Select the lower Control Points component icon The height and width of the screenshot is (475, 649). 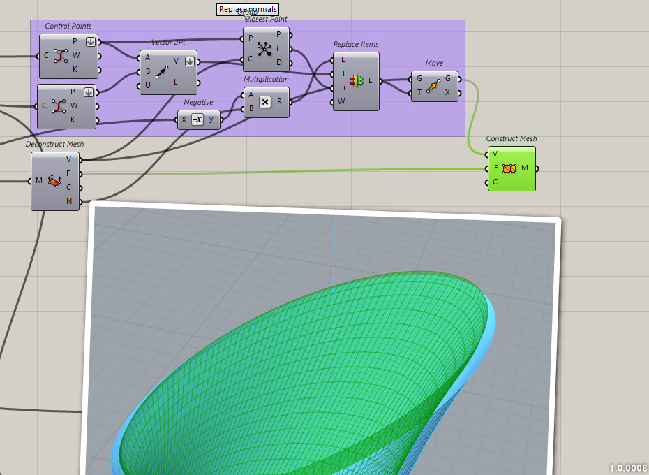click(x=59, y=106)
